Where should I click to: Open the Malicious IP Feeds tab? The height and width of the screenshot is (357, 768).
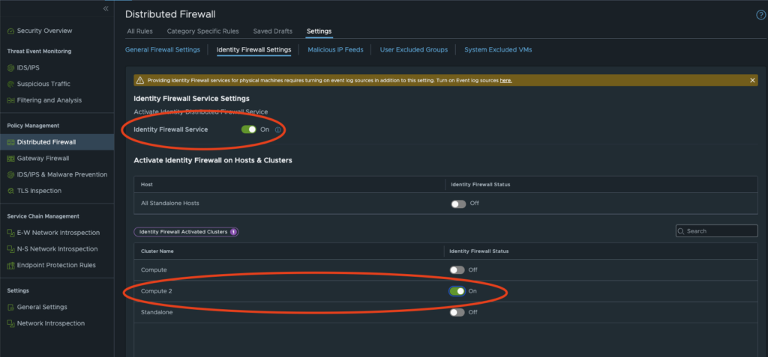click(x=335, y=49)
